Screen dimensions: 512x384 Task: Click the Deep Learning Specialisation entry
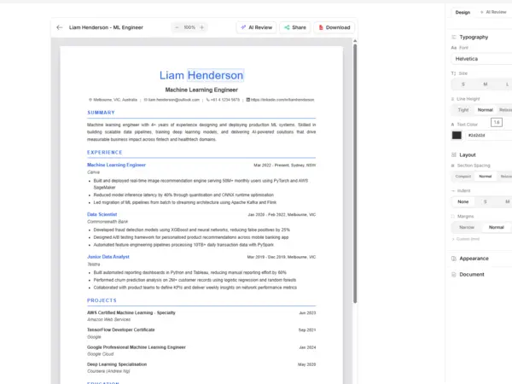(117, 364)
